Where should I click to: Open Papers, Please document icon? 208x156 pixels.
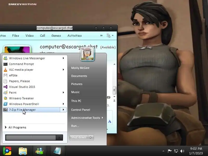point(5,81)
